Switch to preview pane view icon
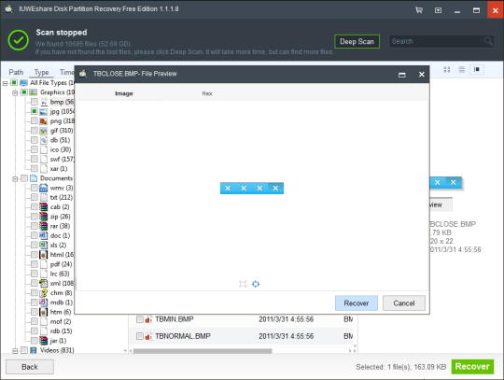The height and width of the screenshot is (380, 504). point(477,69)
